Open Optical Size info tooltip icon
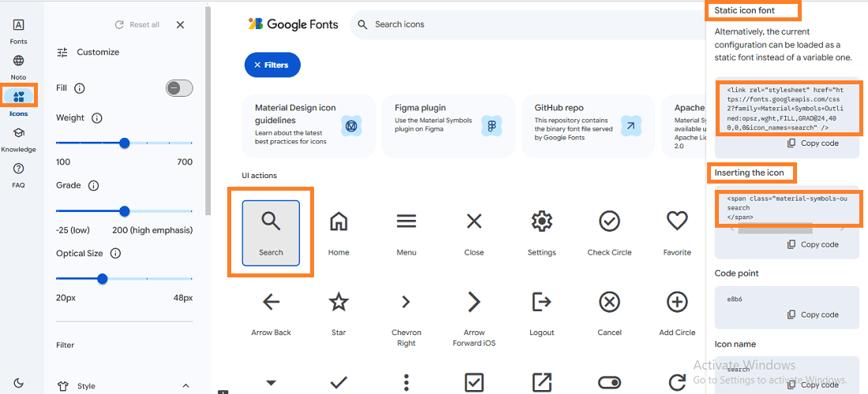Viewport: 868px width, 394px height. tap(115, 254)
